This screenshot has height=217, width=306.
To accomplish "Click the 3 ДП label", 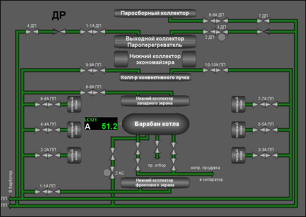I will click(221, 27).
